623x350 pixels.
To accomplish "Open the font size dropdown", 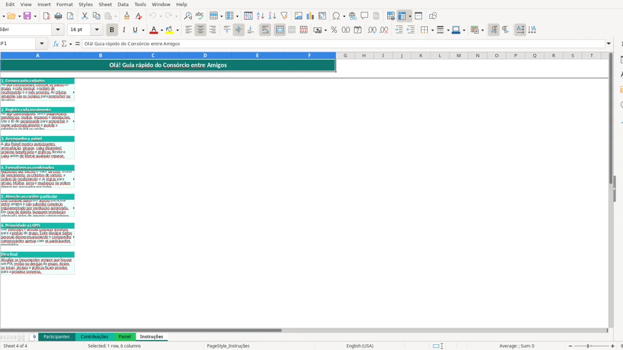I will click(97, 30).
